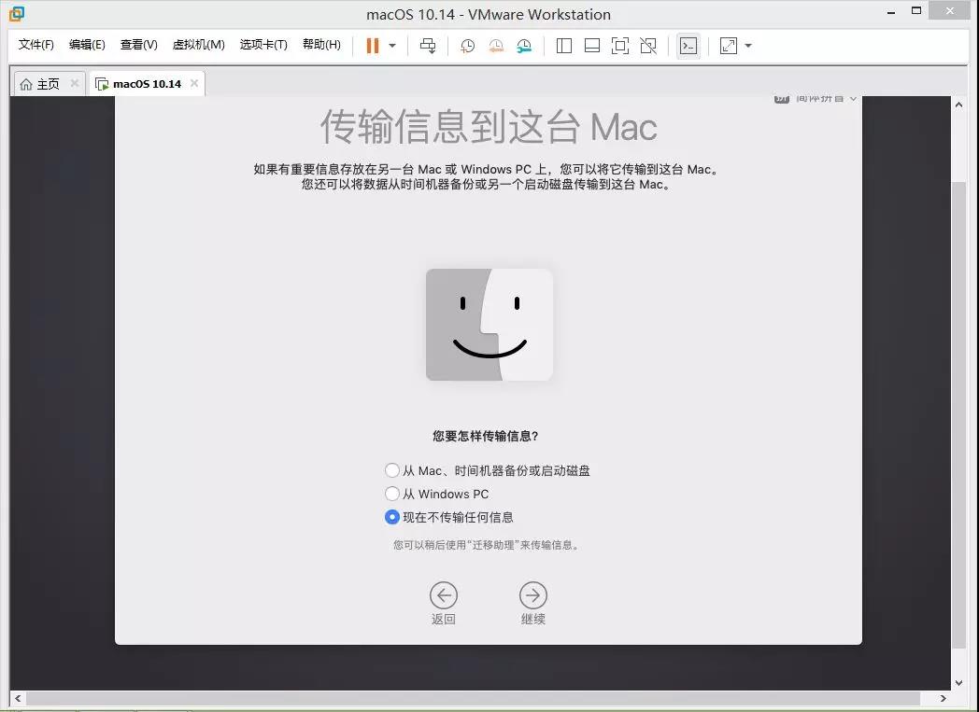This screenshot has width=979, height=712.
Task: Expand the stretch guest display dropdown arrow
Action: [748, 46]
